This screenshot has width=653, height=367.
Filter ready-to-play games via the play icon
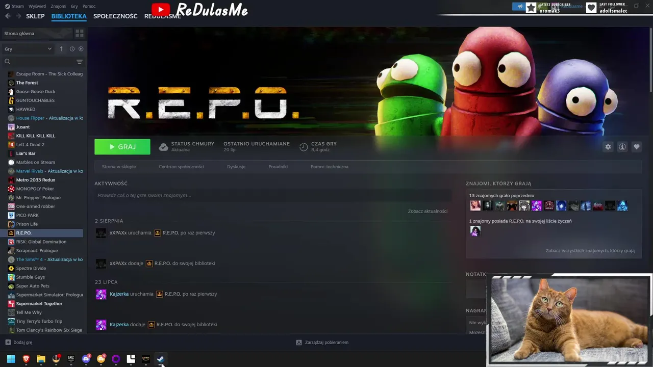(81, 49)
